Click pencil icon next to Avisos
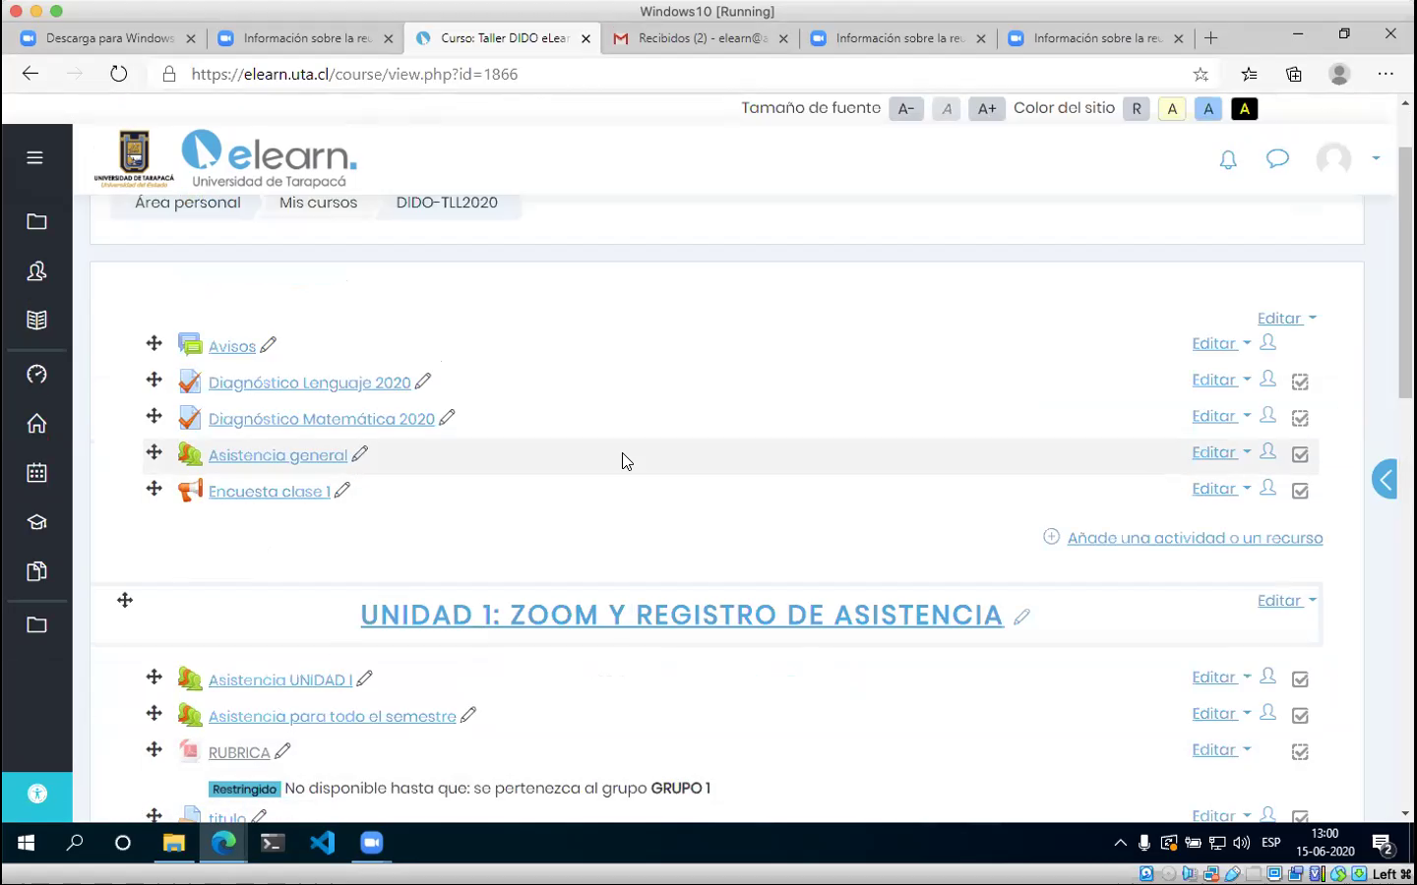 269,345
